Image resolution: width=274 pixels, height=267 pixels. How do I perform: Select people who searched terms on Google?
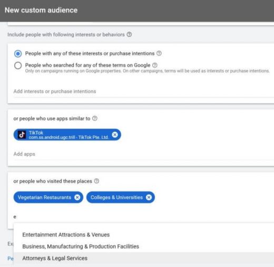18,65
